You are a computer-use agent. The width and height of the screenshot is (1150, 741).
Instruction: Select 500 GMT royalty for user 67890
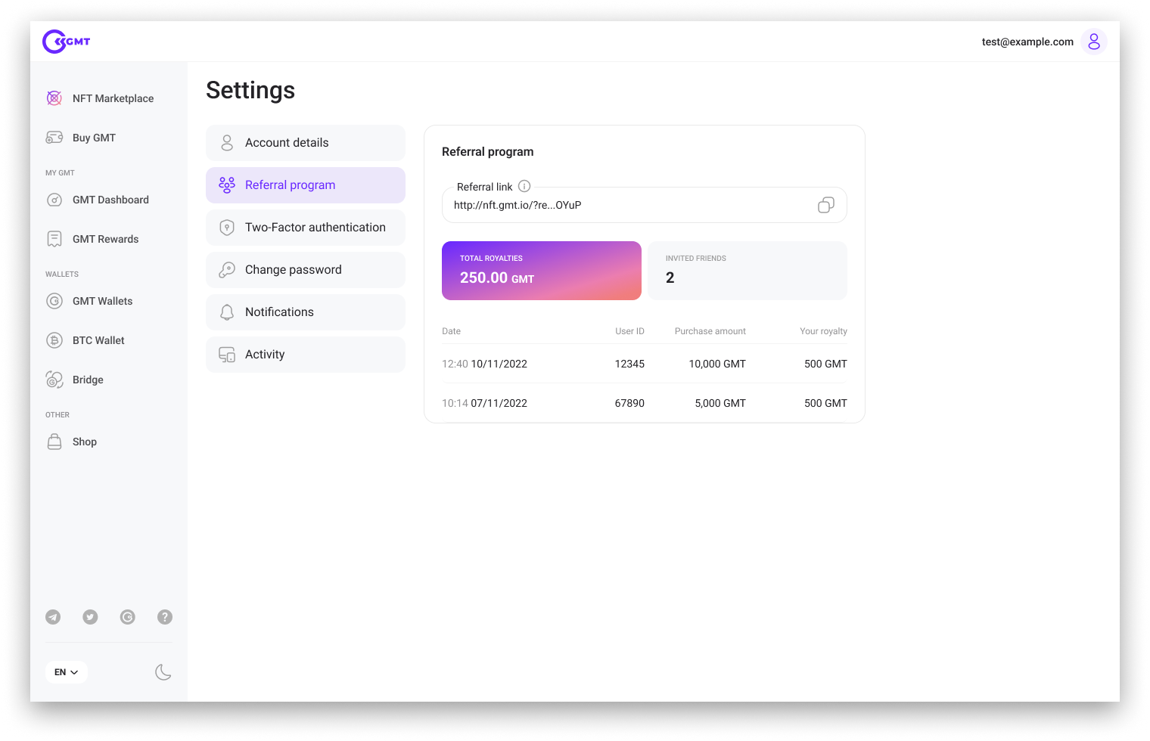pyautogui.click(x=825, y=403)
